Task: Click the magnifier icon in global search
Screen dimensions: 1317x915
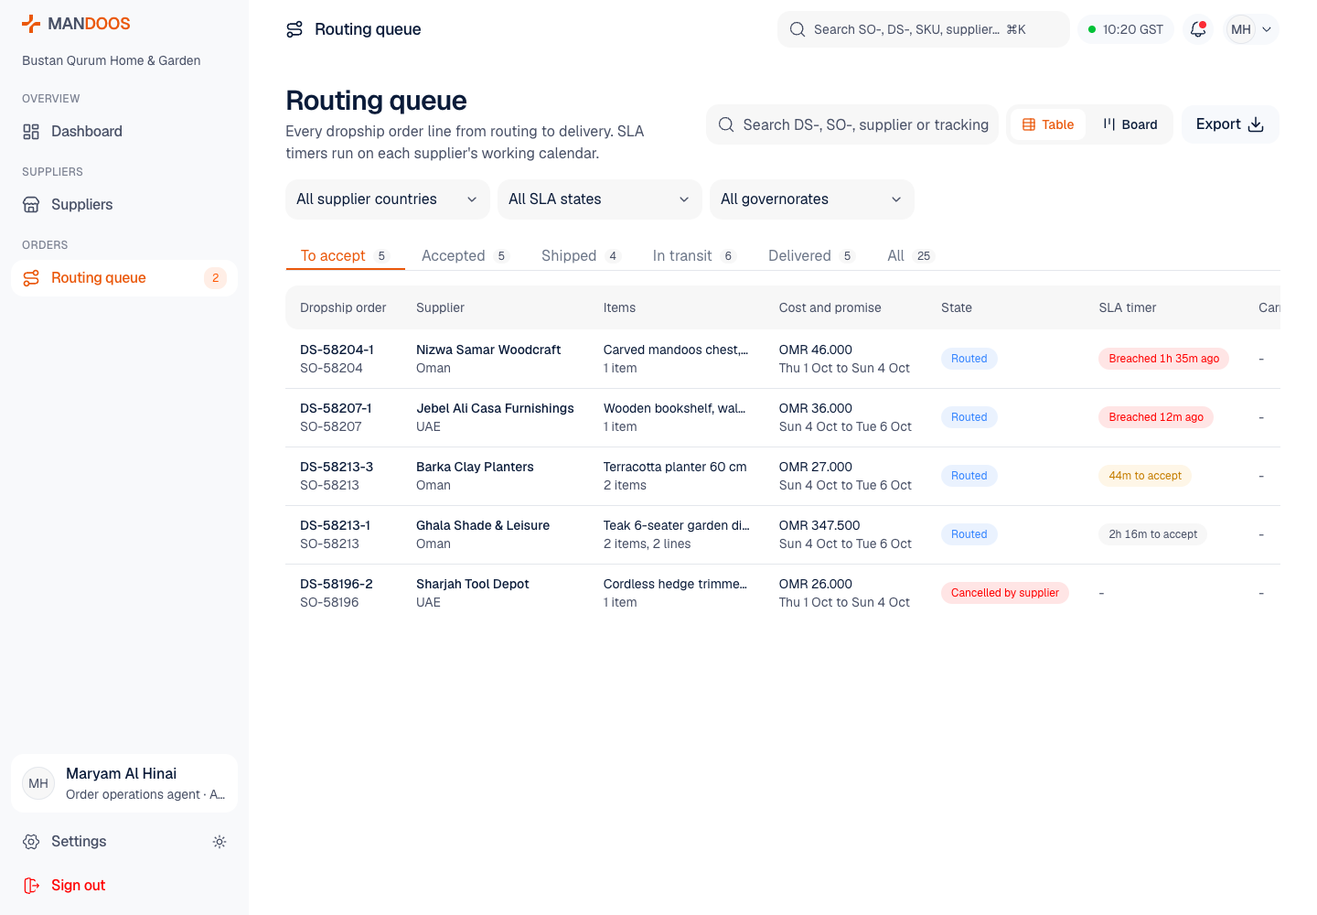Action: coord(798,29)
